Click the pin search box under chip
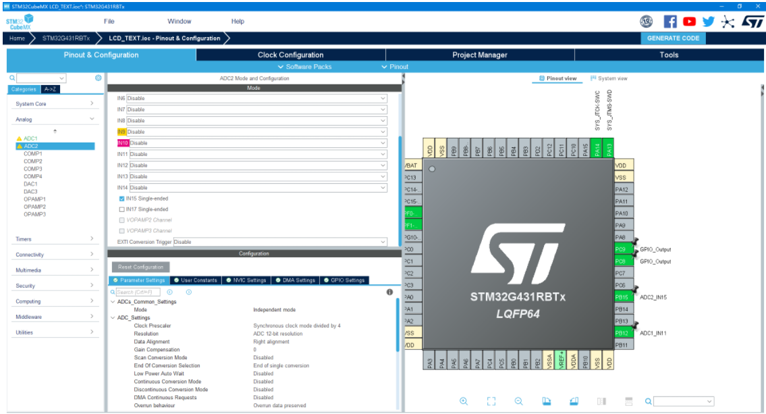The image size is (766, 414). (684, 401)
